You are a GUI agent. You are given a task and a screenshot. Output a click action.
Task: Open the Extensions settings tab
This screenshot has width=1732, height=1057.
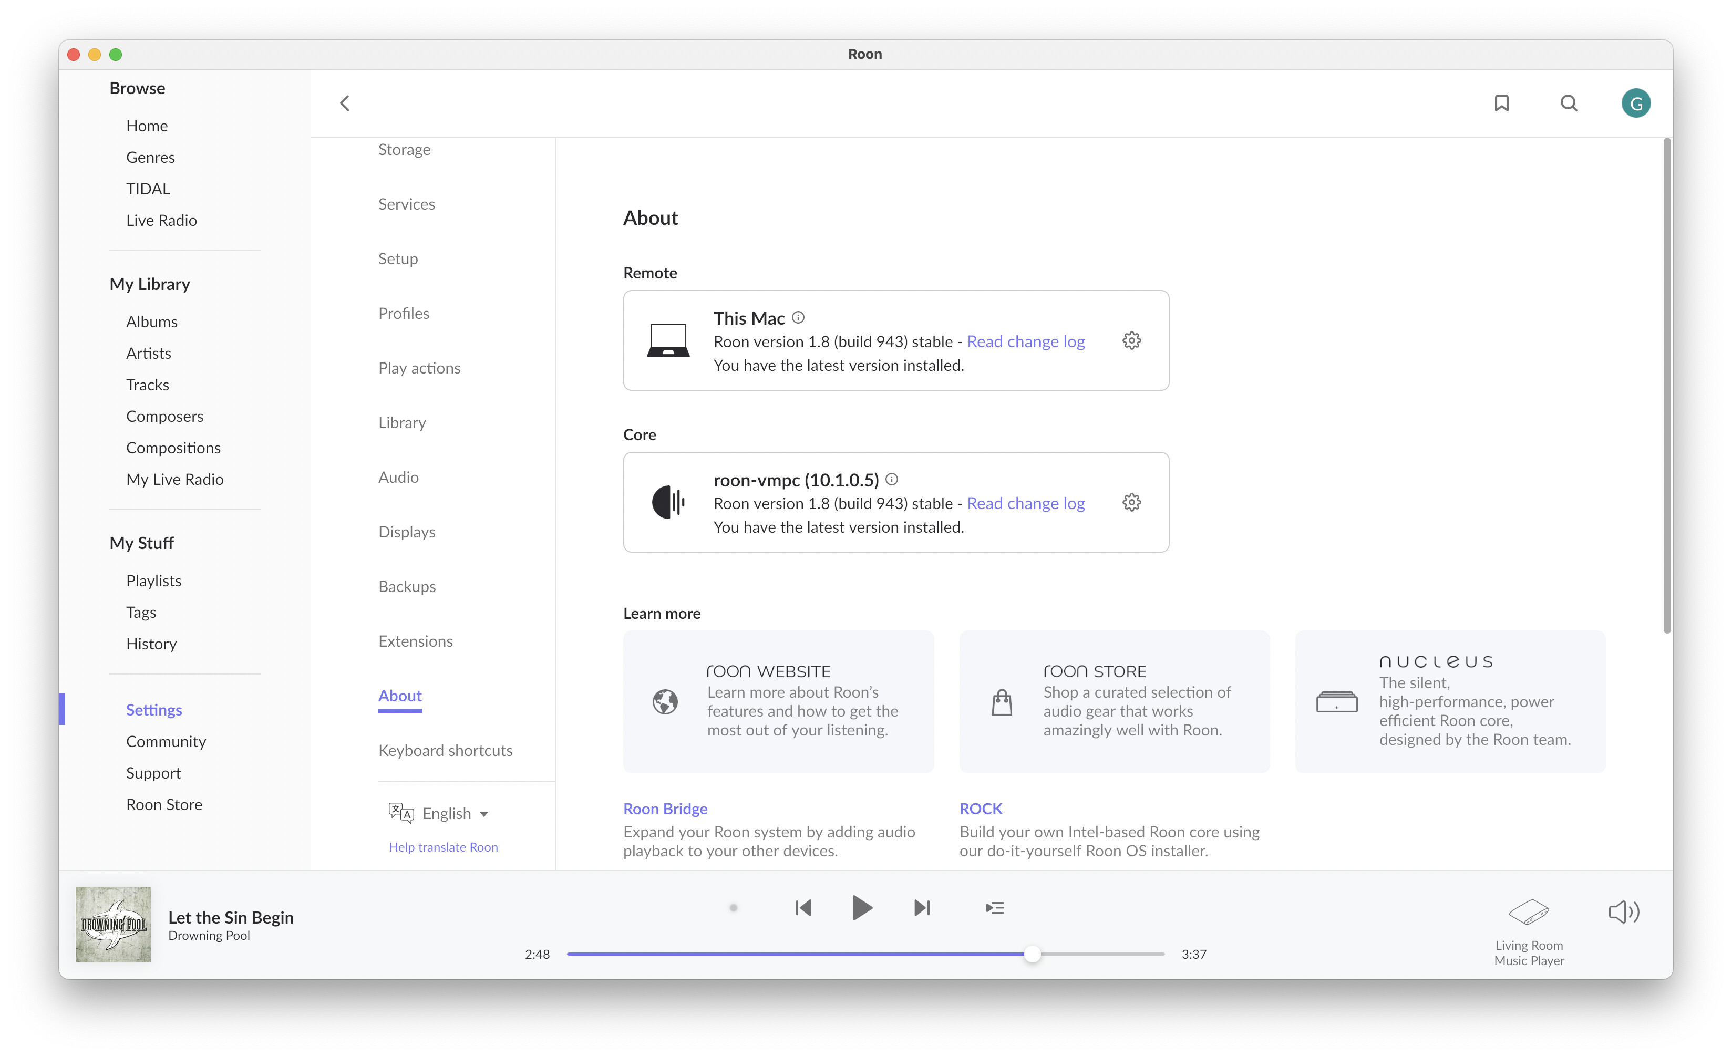coord(416,641)
